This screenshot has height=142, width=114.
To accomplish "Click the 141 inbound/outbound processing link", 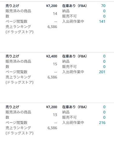I will pos(102,22).
